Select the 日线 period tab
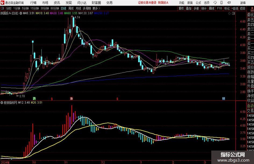 point(63,8)
